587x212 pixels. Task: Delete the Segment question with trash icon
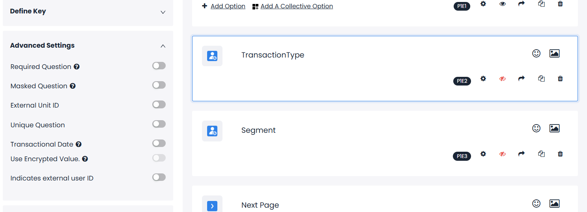[x=560, y=154]
